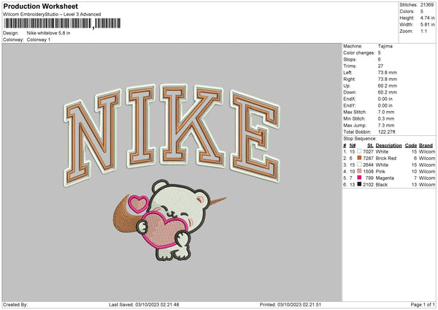The height and width of the screenshot is (310, 438).
Task: Click the 'St.' column header
Action: coord(370,145)
